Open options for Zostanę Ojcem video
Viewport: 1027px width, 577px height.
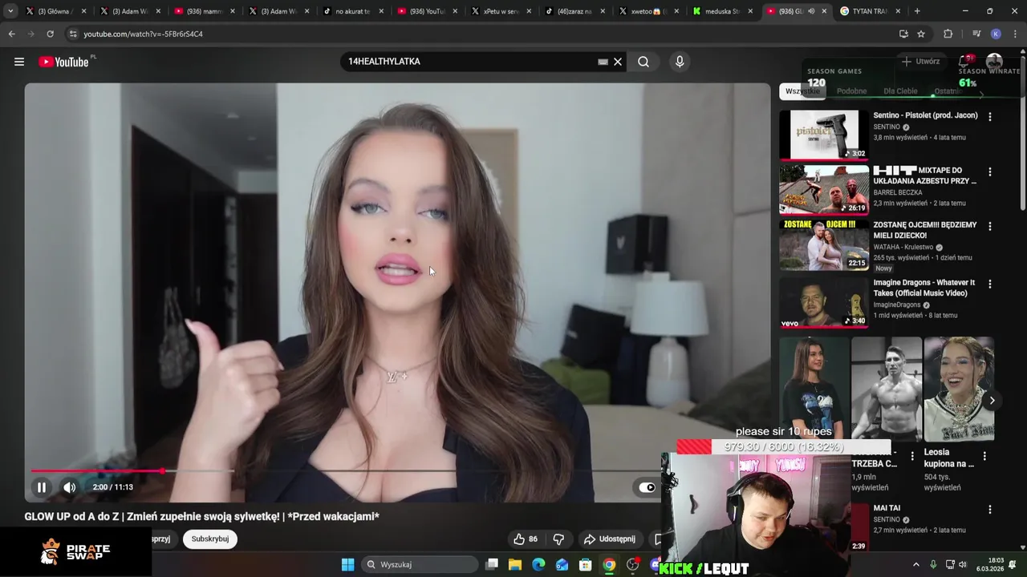pyautogui.click(x=989, y=227)
